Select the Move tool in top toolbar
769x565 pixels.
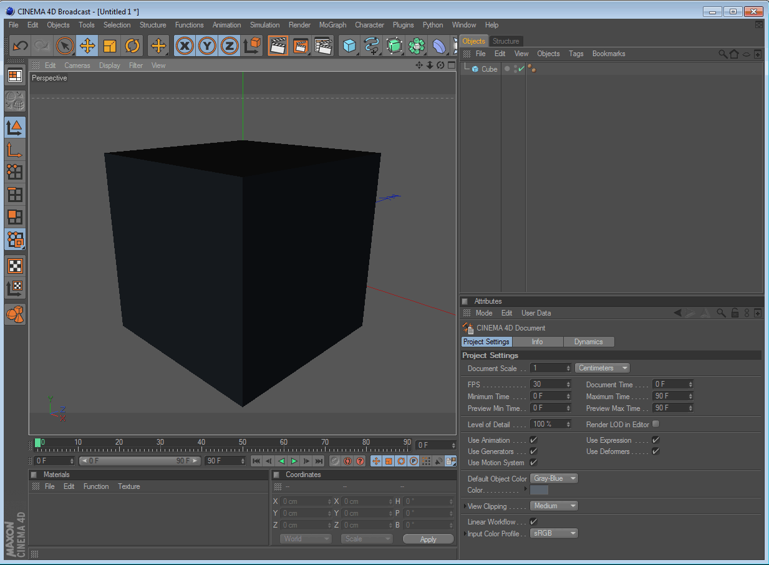tap(87, 46)
